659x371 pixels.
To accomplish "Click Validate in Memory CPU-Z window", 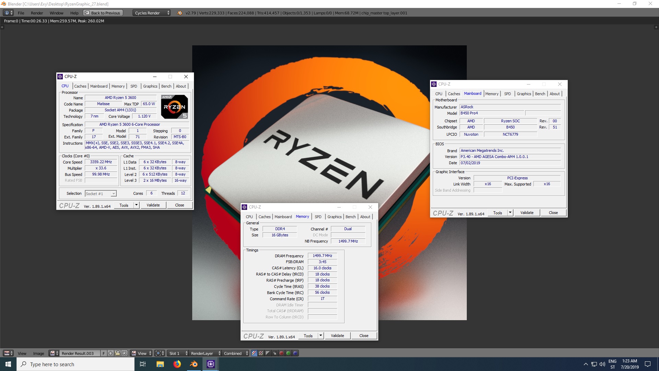I will [337, 336].
